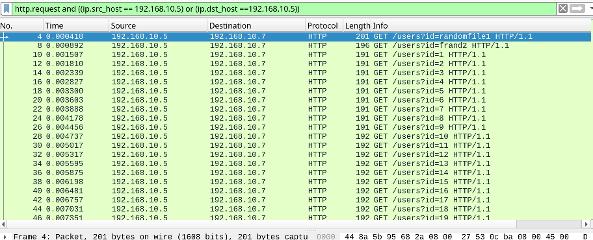Sort packets by the Time column header
This screenshot has width=593, height=240.
click(x=76, y=26)
